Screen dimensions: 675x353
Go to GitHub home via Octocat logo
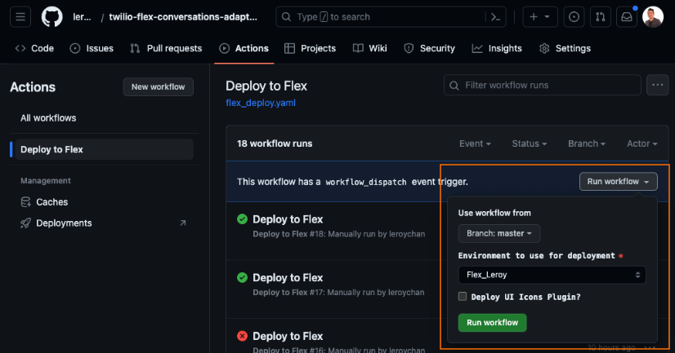[x=51, y=17]
